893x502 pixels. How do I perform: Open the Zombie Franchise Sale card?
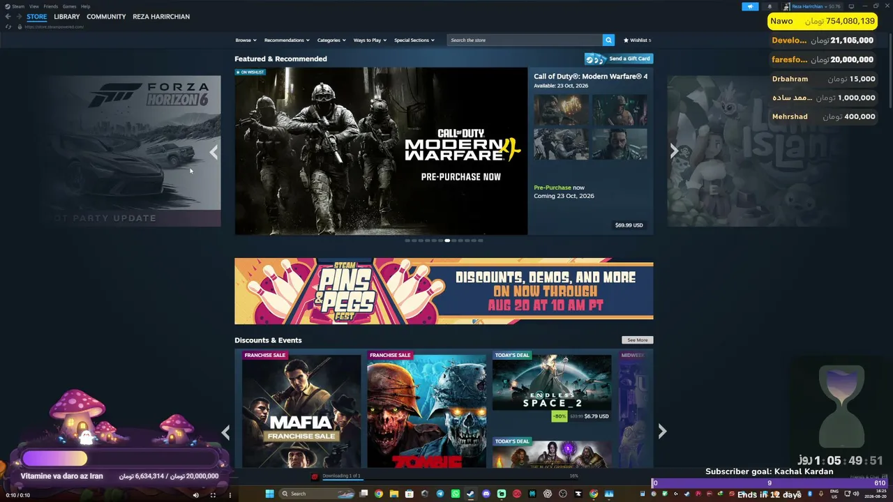point(427,409)
